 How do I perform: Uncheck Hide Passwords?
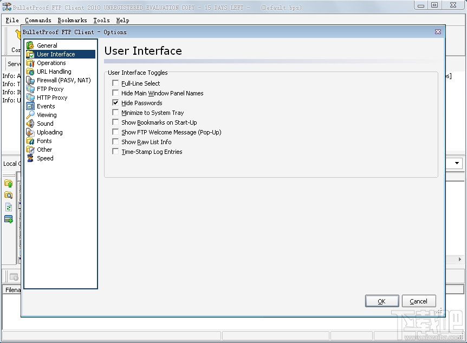115,102
